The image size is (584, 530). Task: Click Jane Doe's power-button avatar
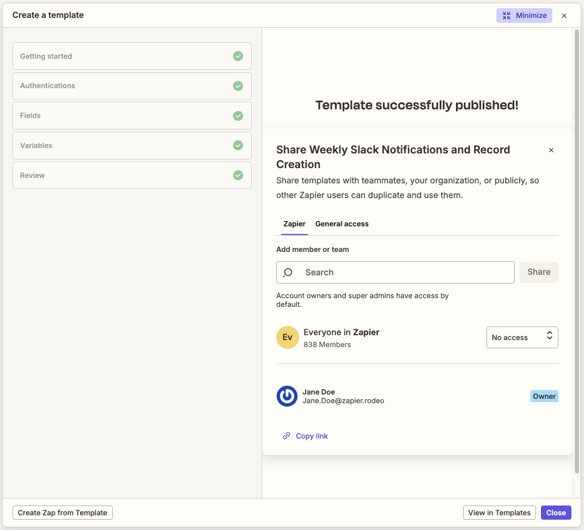(x=287, y=396)
